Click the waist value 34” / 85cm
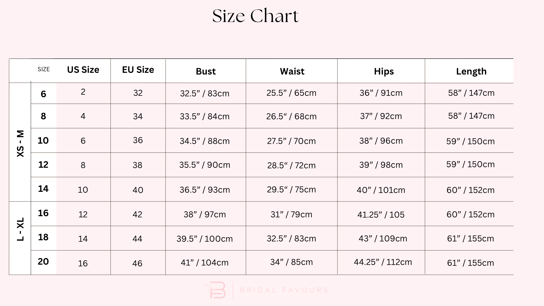544x306 pixels. click(291, 262)
